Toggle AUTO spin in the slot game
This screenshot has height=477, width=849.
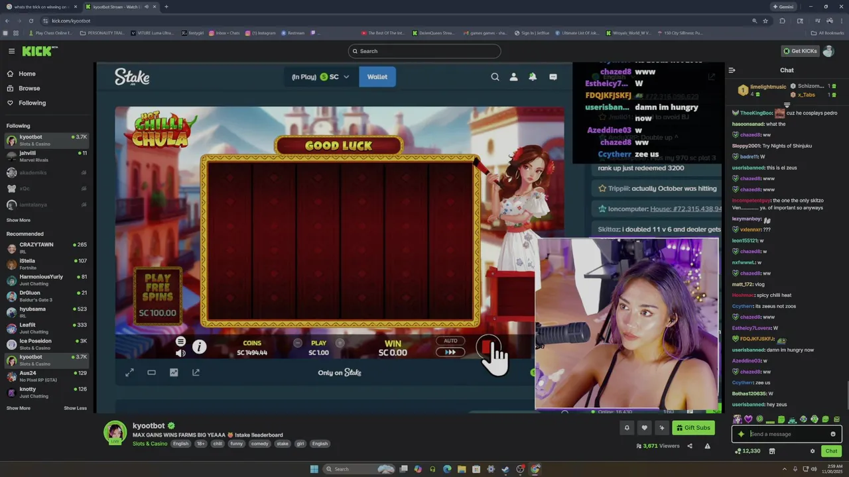click(x=450, y=341)
